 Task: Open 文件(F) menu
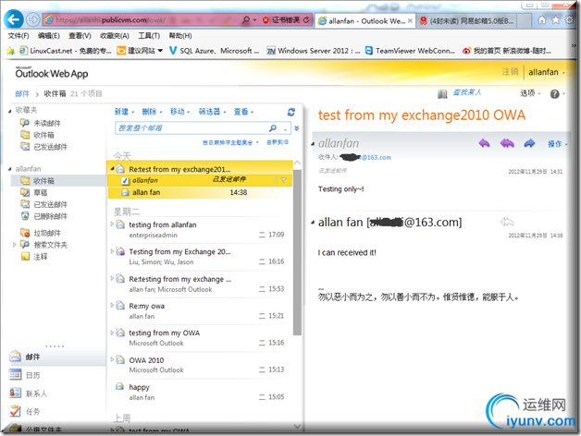tap(19, 35)
